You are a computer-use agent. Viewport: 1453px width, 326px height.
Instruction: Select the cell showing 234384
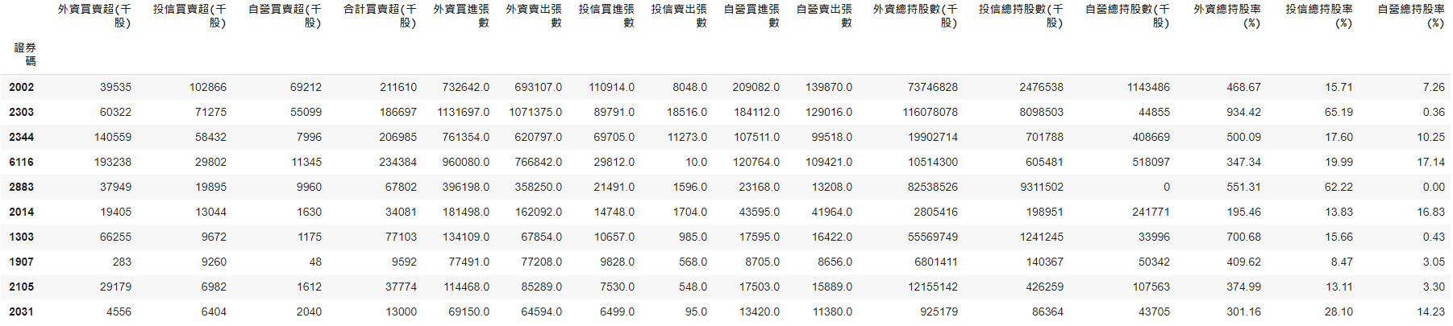398,162
